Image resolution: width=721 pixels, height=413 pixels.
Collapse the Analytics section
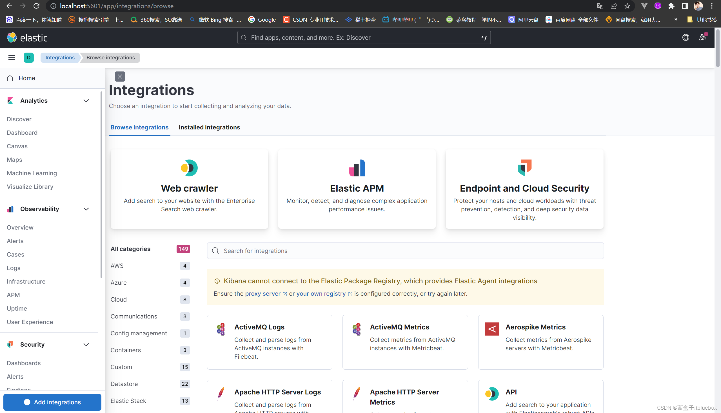(x=86, y=101)
